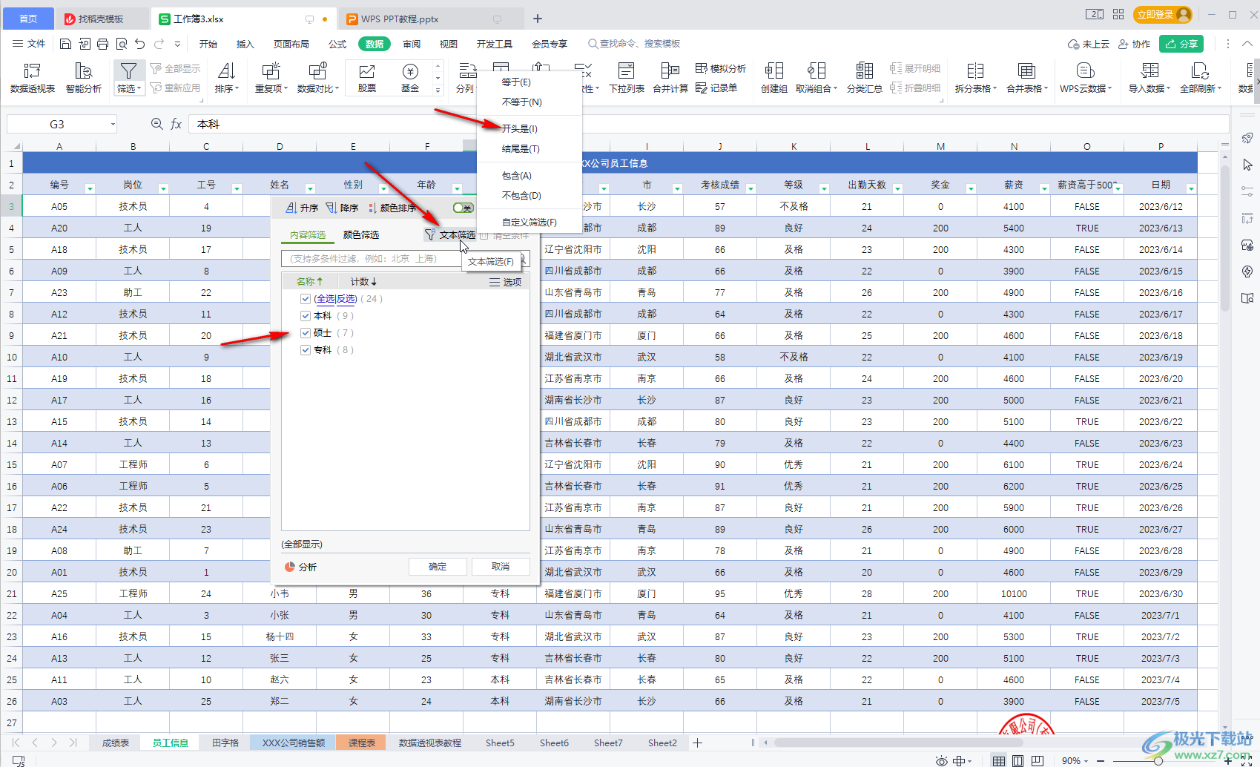1260x767 pixels.
Task: Expand the 筛选 dropdown arrow
Action: [139, 88]
